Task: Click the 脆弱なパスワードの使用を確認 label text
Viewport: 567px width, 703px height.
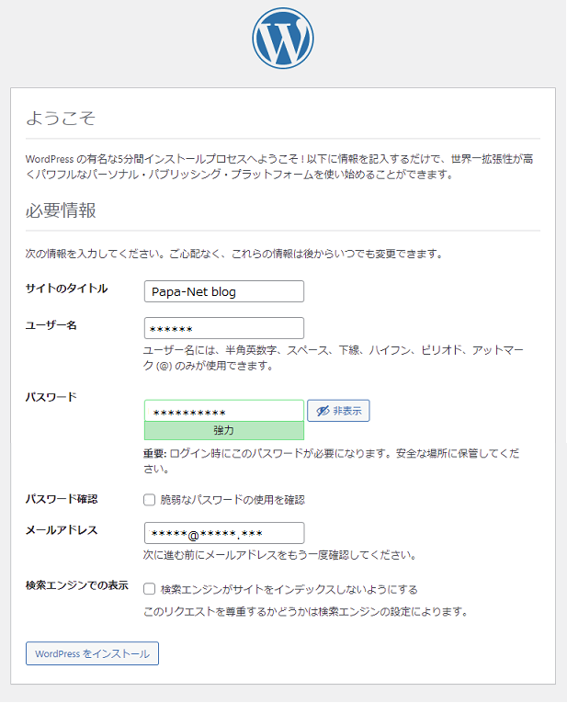Action: click(232, 500)
